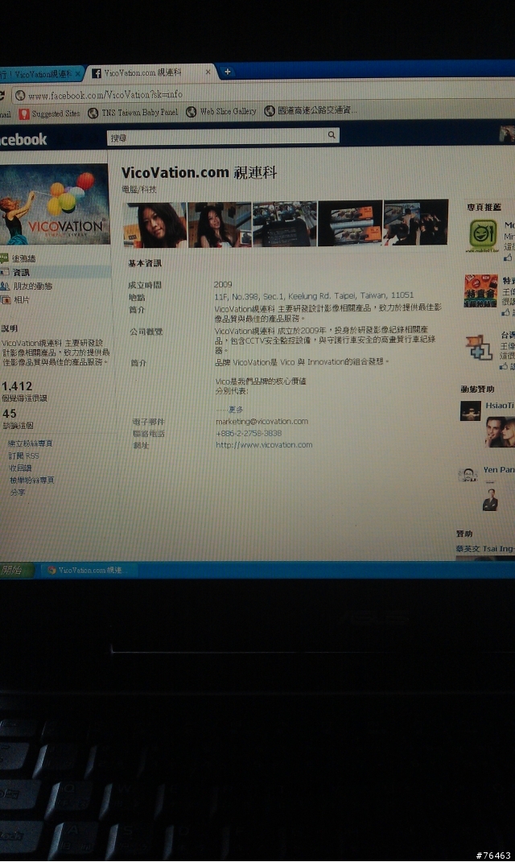Open the plus-sign recommended page icon
Image resolution: width=515 pixels, height=862 pixels.
pos(479,348)
